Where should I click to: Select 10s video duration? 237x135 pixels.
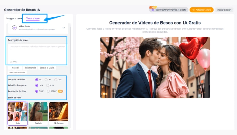[x=56, y=80]
